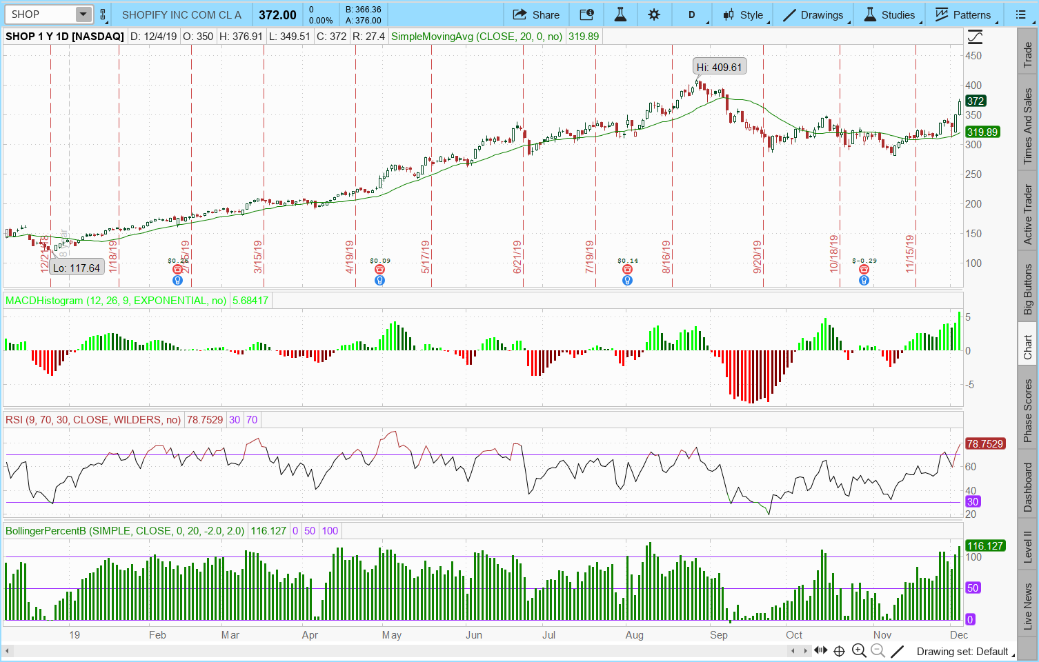The image size is (1039, 662).
Task: Select the trendline drawing tool icon
Action: click(897, 651)
